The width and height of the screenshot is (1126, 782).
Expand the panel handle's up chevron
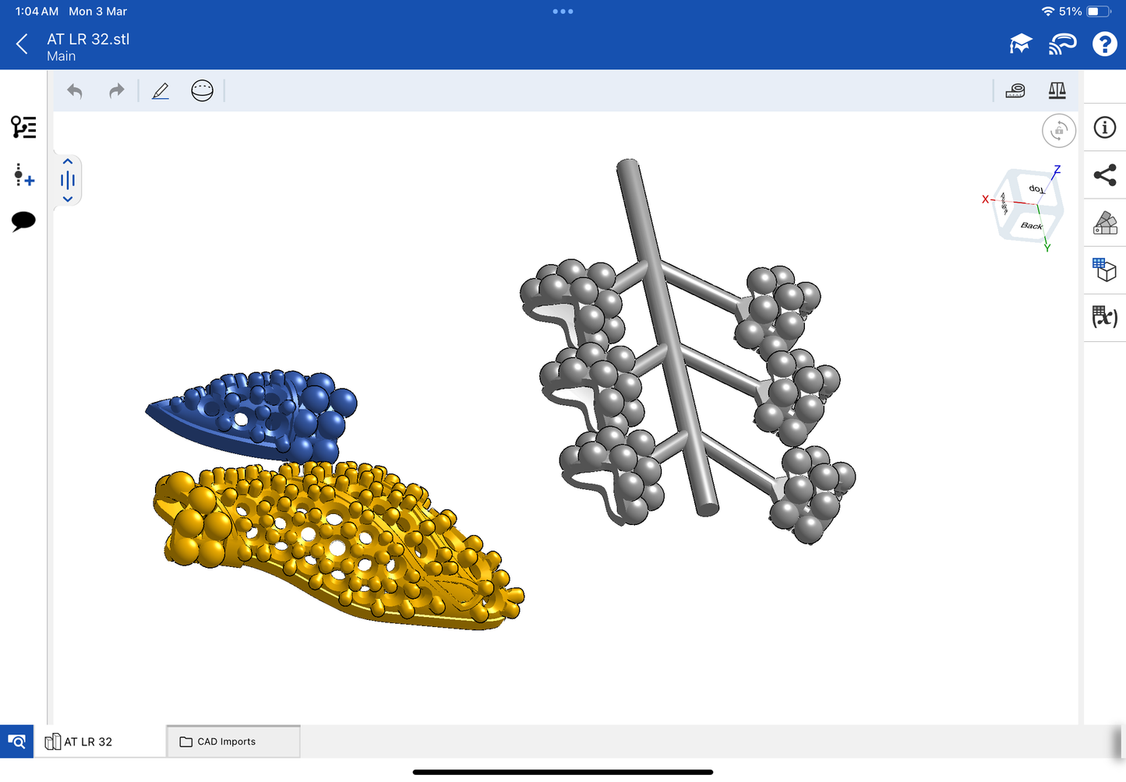(x=68, y=162)
